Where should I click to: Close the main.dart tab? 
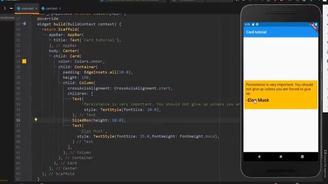click(x=36, y=8)
